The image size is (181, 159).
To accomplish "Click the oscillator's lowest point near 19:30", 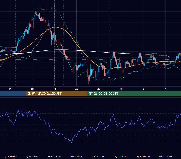I will (x=72, y=143).
